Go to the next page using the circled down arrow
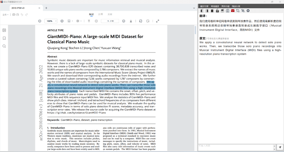This screenshot has height=152, width=284. click(123, 21)
